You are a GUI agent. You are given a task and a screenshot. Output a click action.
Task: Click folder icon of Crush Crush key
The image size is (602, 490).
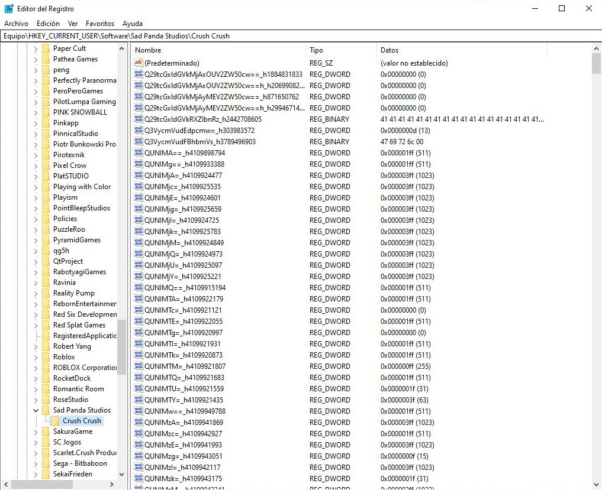click(55, 421)
